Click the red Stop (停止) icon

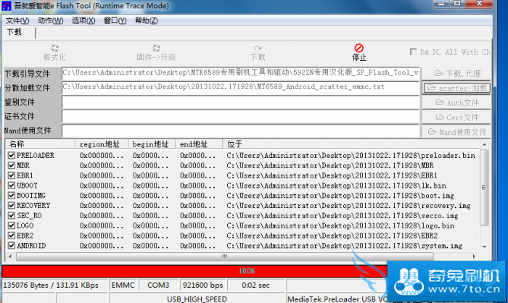click(x=359, y=48)
